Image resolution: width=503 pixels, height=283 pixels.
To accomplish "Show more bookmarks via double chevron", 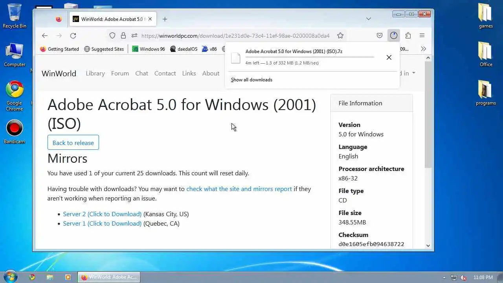I will coord(423,49).
